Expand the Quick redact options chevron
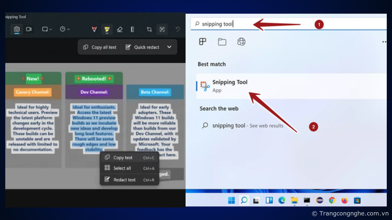The height and width of the screenshot is (220, 392). coord(169,47)
